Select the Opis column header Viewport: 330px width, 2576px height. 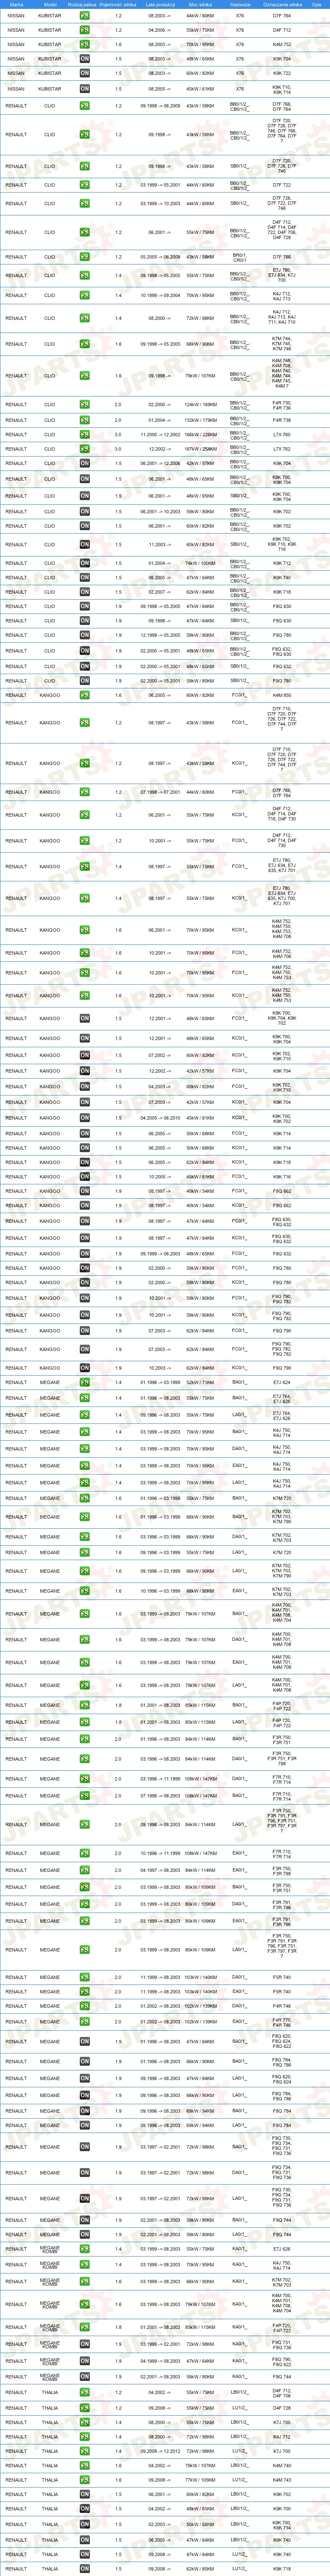pyautogui.click(x=317, y=5)
